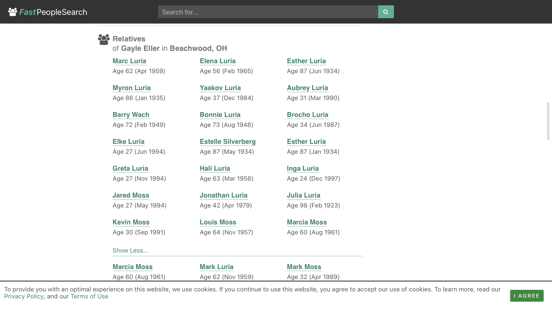Open Hali Luria's profile
The height and width of the screenshot is (310, 552).
(x=215, y=168)
